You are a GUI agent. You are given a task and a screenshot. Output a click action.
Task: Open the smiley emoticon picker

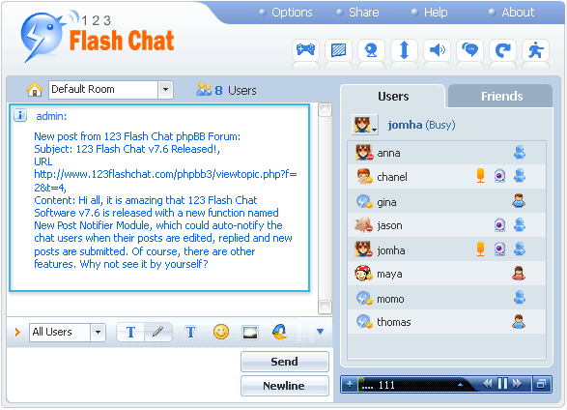point(221,332)
